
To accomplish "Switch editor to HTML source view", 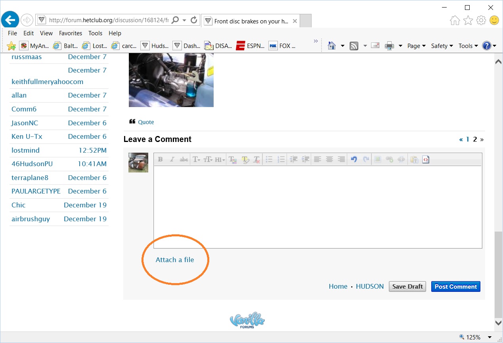I will (426, 159).
